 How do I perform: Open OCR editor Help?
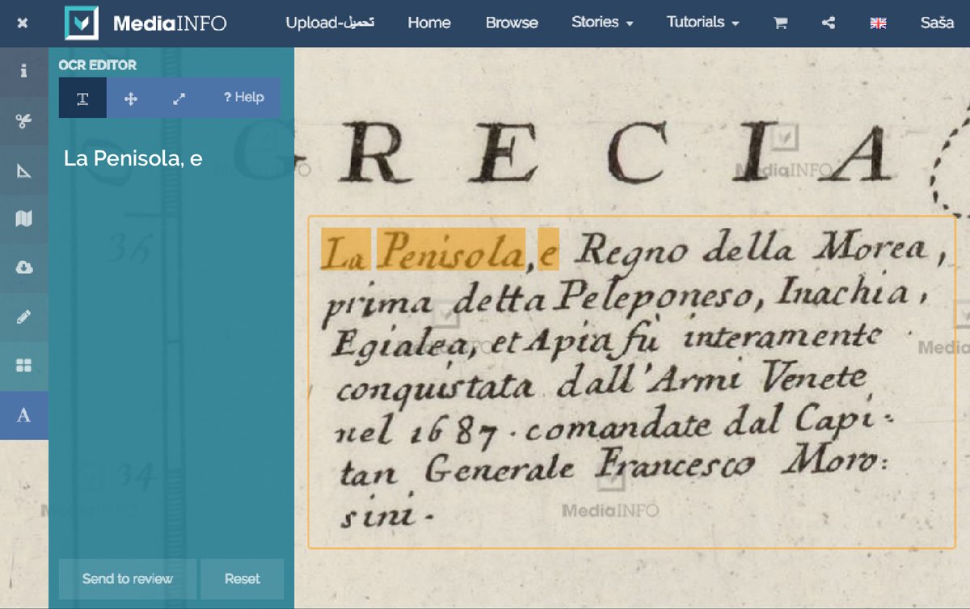[x=244, y=97]
